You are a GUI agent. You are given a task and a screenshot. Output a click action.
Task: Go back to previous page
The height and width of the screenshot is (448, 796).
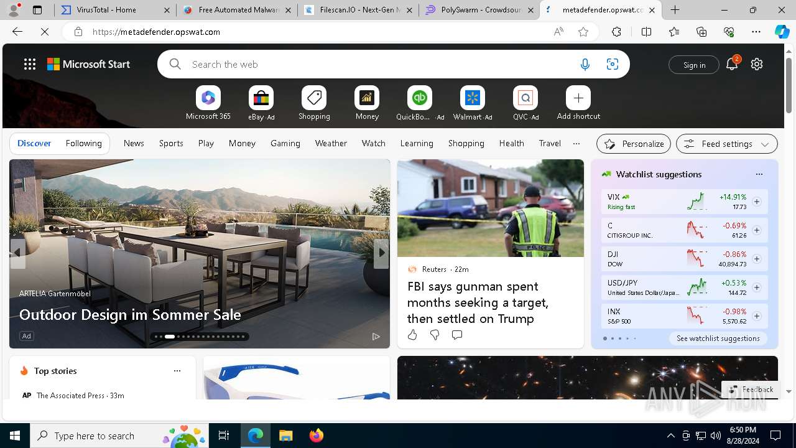17,32
